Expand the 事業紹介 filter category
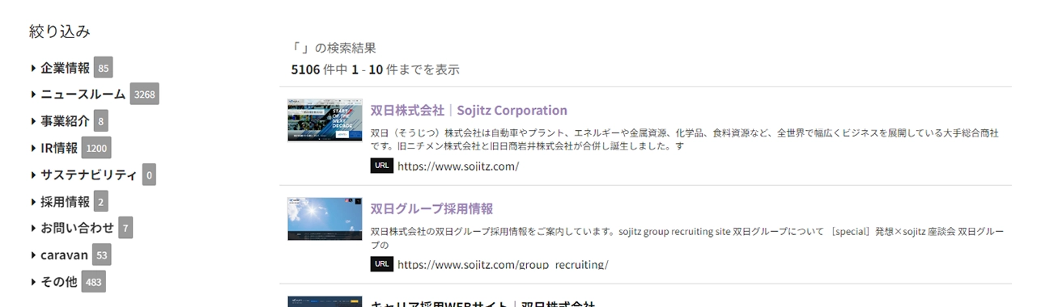 66,121
